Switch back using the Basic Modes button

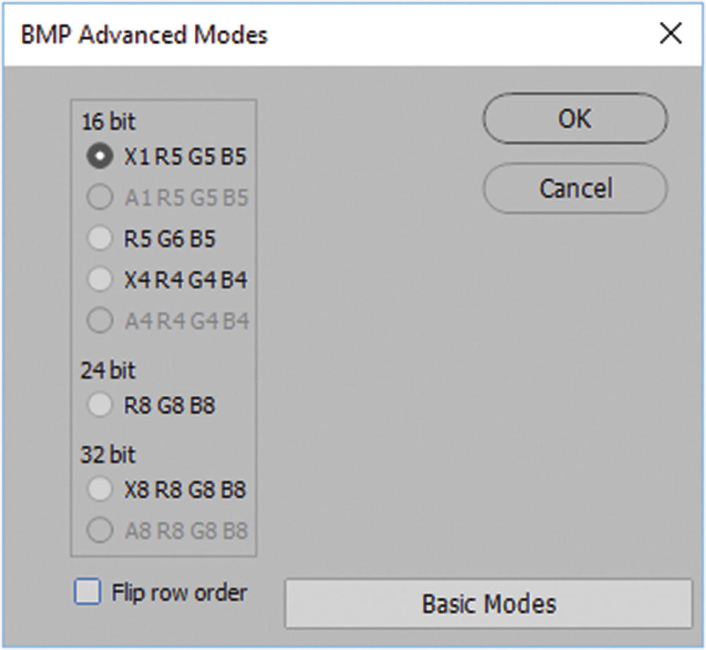click(489, 603)
